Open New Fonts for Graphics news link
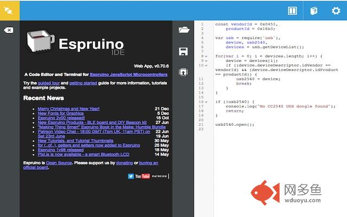Screen dimensions: 347x217 [61, 113]
